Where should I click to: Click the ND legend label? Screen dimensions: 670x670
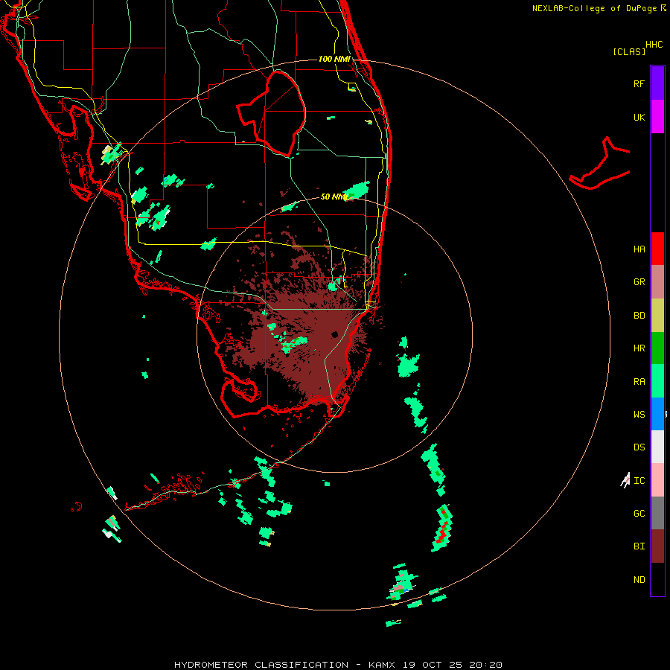click(639, 579)
